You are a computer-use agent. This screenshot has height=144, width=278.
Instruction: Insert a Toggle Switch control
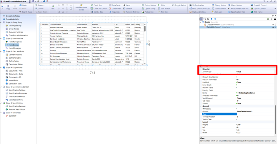coord(179,5)
